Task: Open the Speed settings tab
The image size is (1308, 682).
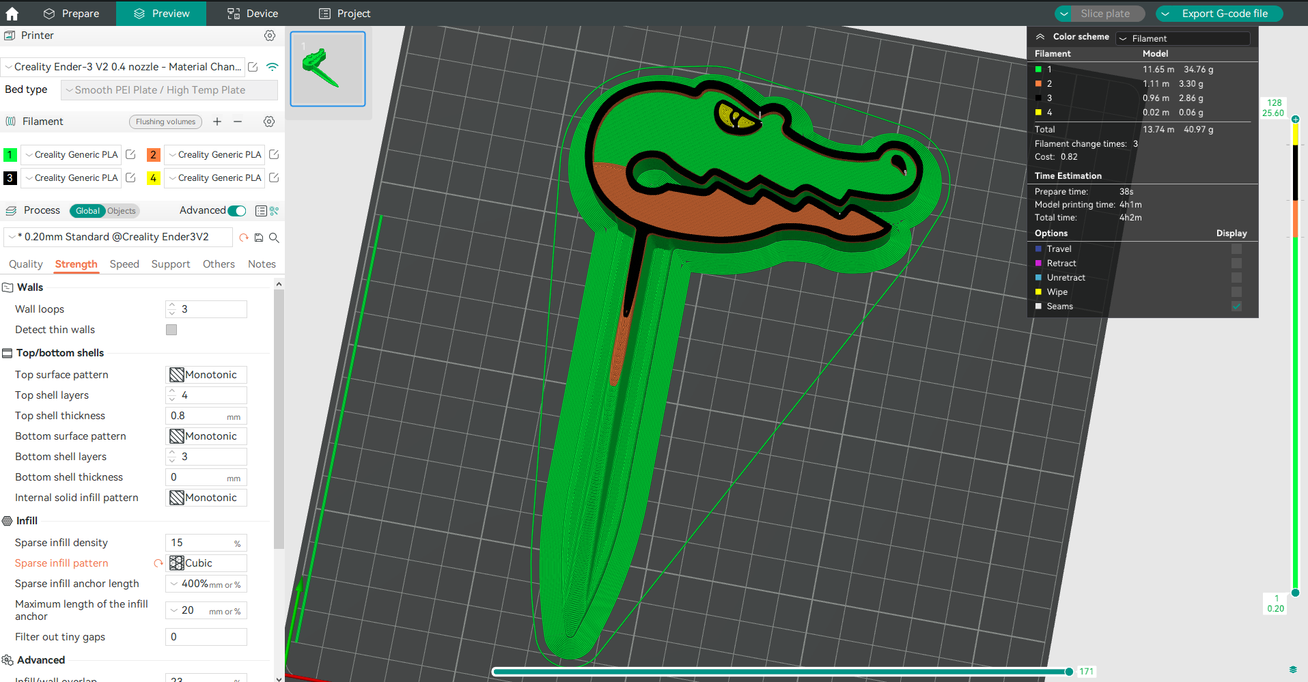Action: point(124,264)
